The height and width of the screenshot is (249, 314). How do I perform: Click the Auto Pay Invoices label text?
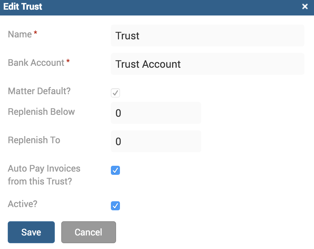(x=44, y=175)
